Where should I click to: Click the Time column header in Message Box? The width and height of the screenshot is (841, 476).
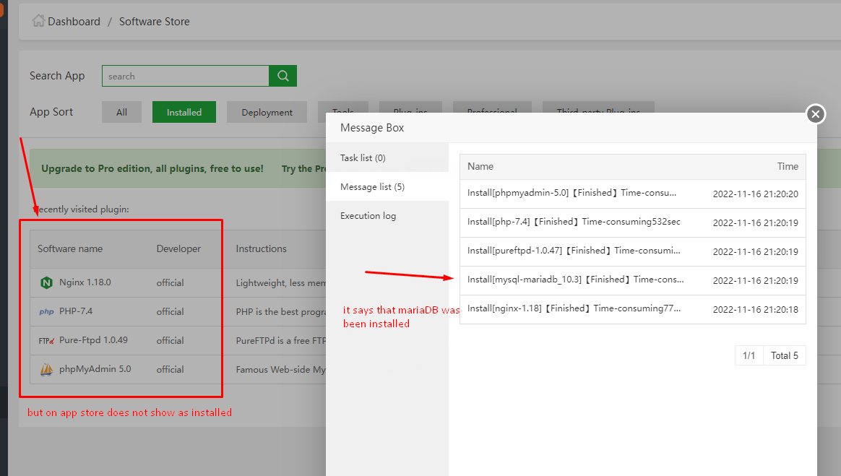788,166
